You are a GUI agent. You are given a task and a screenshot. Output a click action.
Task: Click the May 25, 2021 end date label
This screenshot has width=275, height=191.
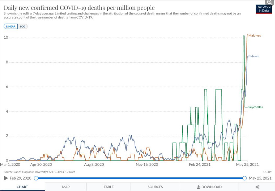260,178
